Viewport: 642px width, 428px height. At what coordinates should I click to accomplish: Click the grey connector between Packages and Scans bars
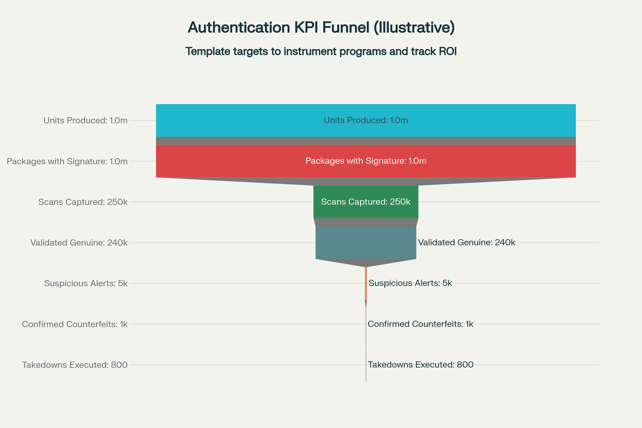(x=366, y=181)
